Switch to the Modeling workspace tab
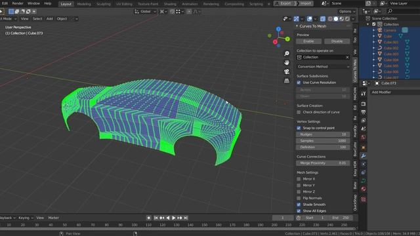Viewport: 420px width, 236px height. click(x=84, y=4)
